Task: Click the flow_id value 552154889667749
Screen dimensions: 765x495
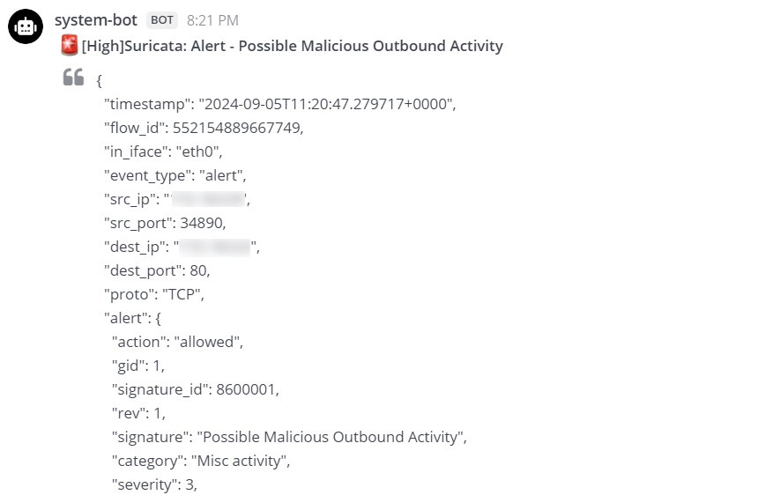Action: (237, 128)
